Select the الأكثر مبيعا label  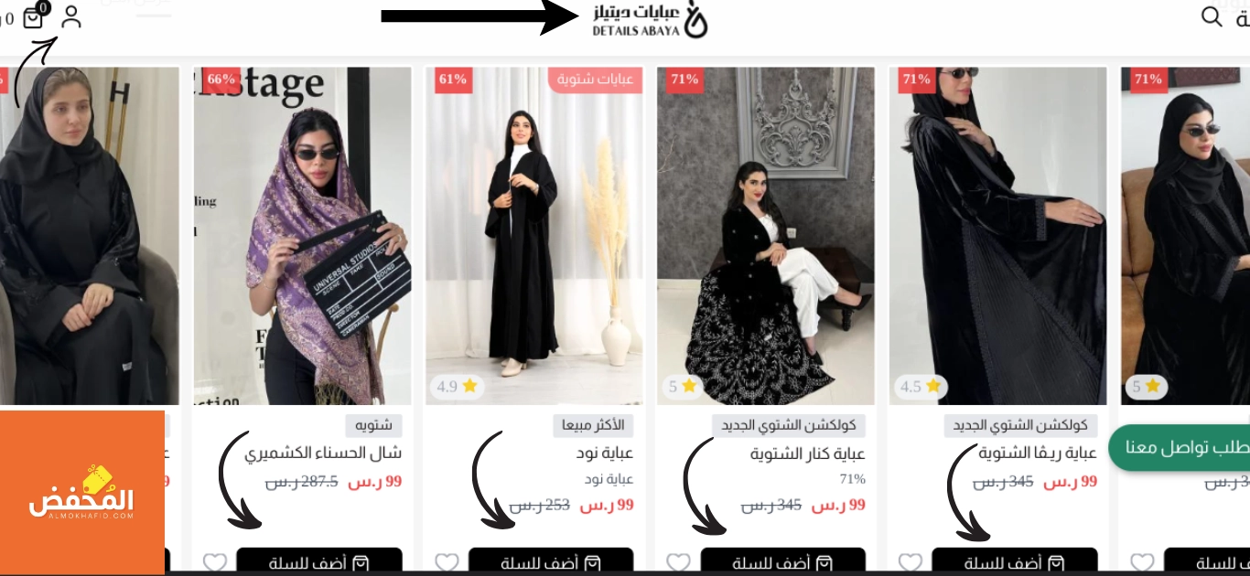point(594,425)
